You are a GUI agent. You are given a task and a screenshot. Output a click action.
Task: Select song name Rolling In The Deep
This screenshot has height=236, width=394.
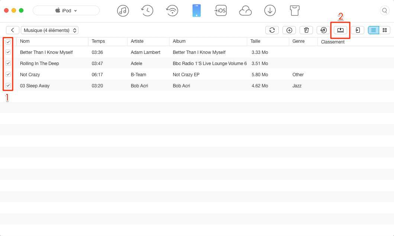pyautogui.click(x=39, y=63)
